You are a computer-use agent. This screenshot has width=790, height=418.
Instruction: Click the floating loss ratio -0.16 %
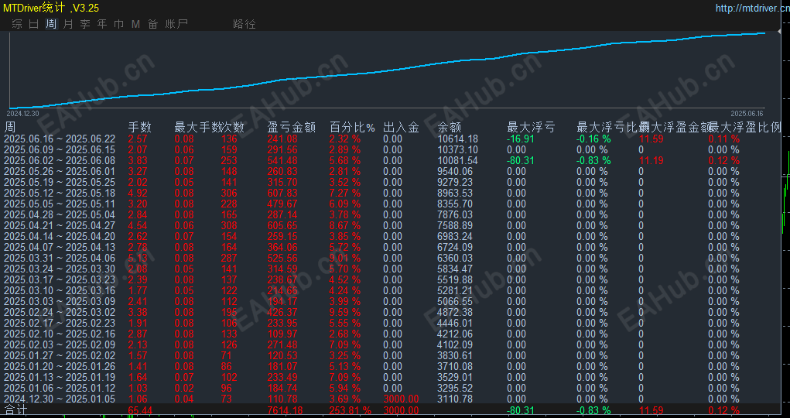point(593,139)
